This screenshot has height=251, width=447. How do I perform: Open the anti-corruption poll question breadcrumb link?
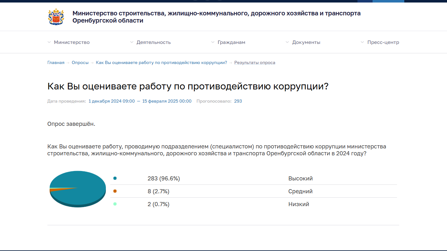161,62
